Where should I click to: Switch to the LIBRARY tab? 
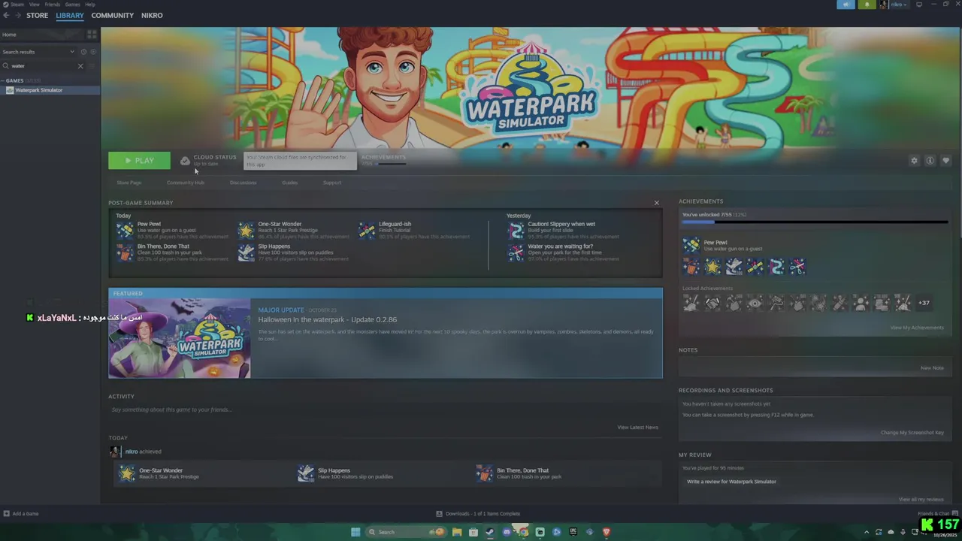[x=70, y=15]
